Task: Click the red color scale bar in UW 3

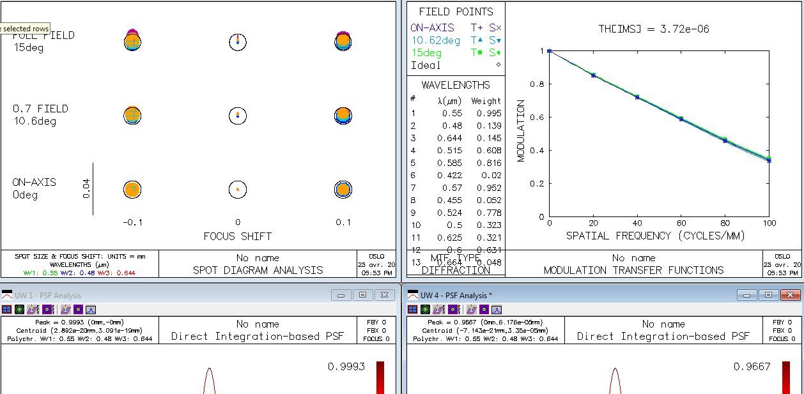Action: (x=380, y=377)
